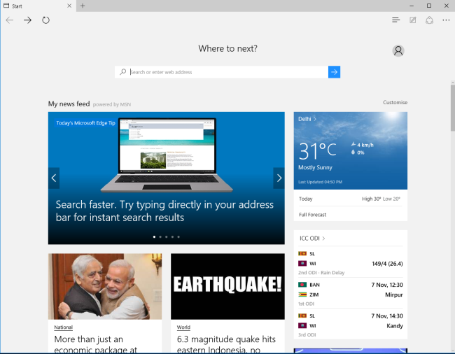Click the Zimbabwe flag icon

(302, 295)
